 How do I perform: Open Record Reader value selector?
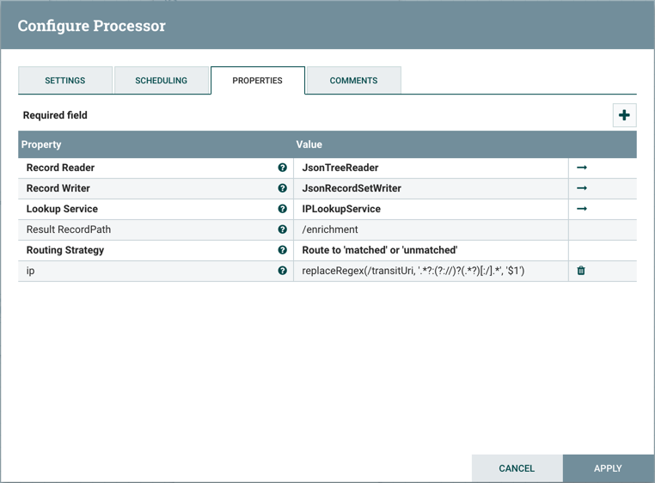tap(430, 168)
